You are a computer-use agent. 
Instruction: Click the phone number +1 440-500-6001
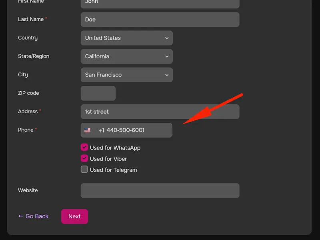click(x=122, y=130)
